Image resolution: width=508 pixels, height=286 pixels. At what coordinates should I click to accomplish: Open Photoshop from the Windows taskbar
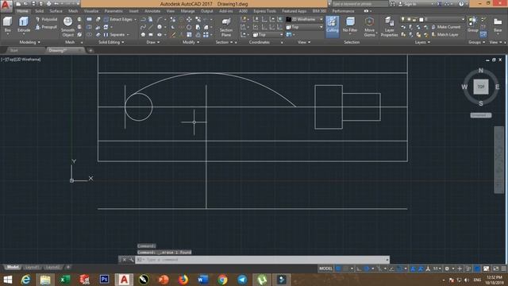[x=104, y=279]
